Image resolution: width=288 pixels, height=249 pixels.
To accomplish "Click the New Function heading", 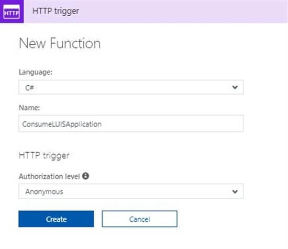I will 60,43.
